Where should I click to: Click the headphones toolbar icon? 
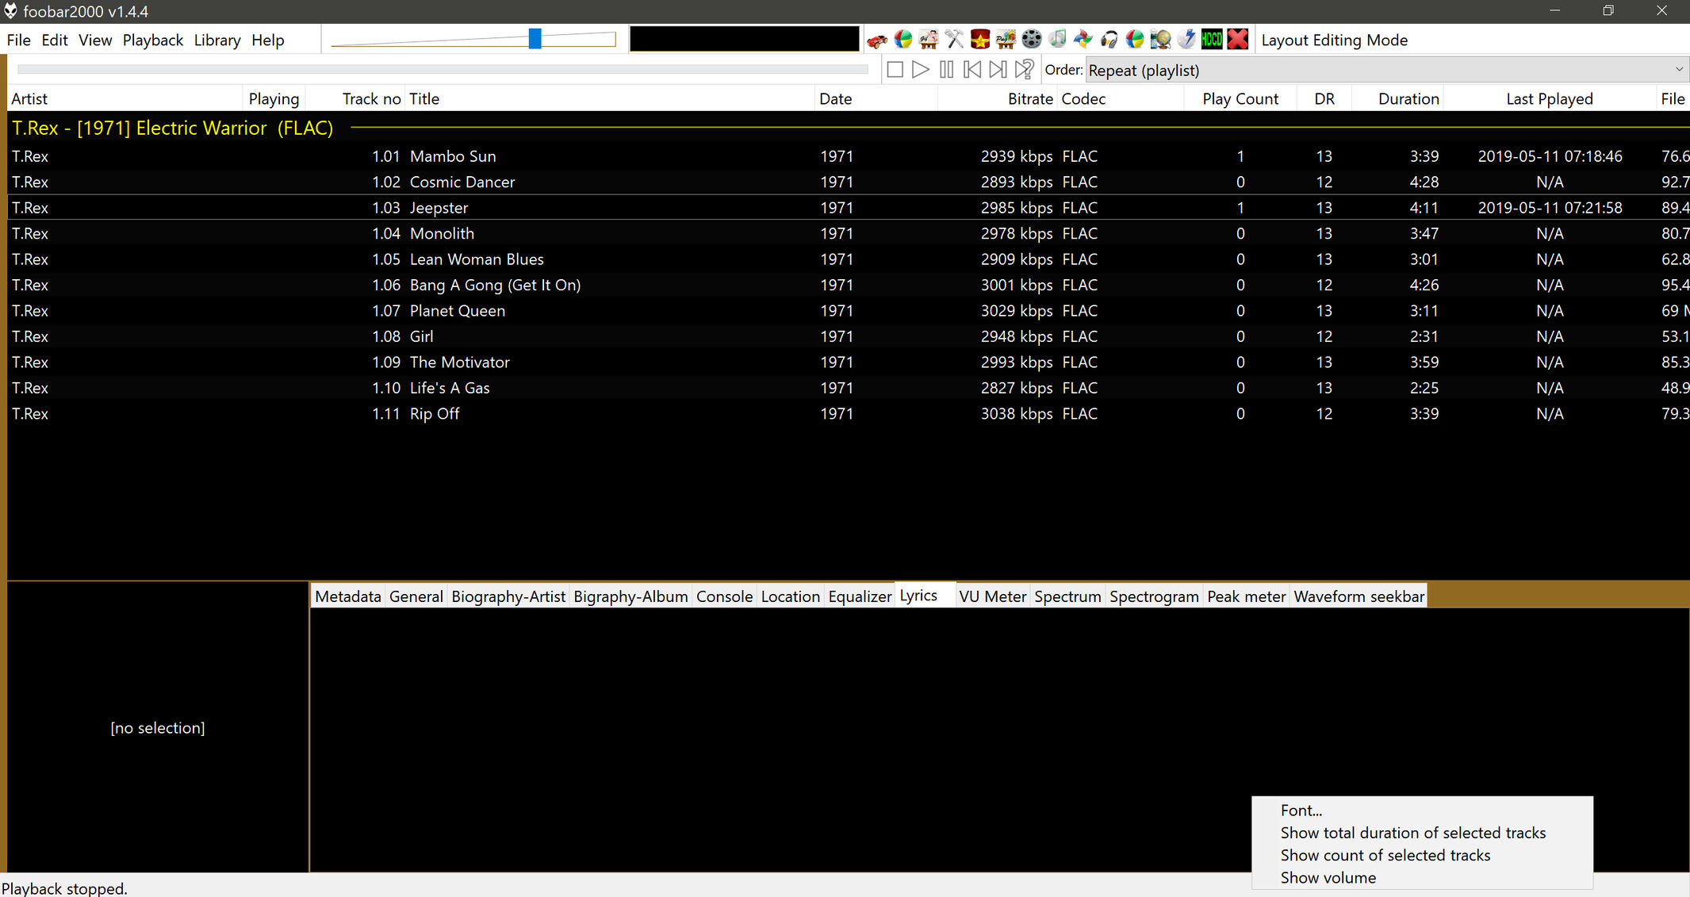[x=1109, y=40]
